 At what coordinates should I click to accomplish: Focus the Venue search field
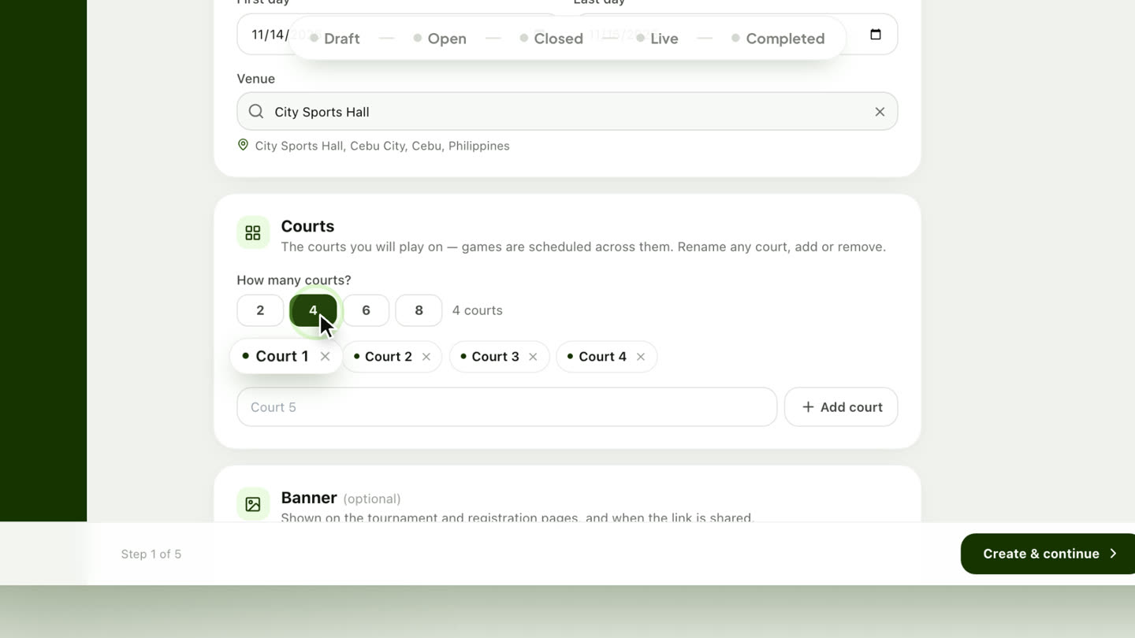click(567, 112)
